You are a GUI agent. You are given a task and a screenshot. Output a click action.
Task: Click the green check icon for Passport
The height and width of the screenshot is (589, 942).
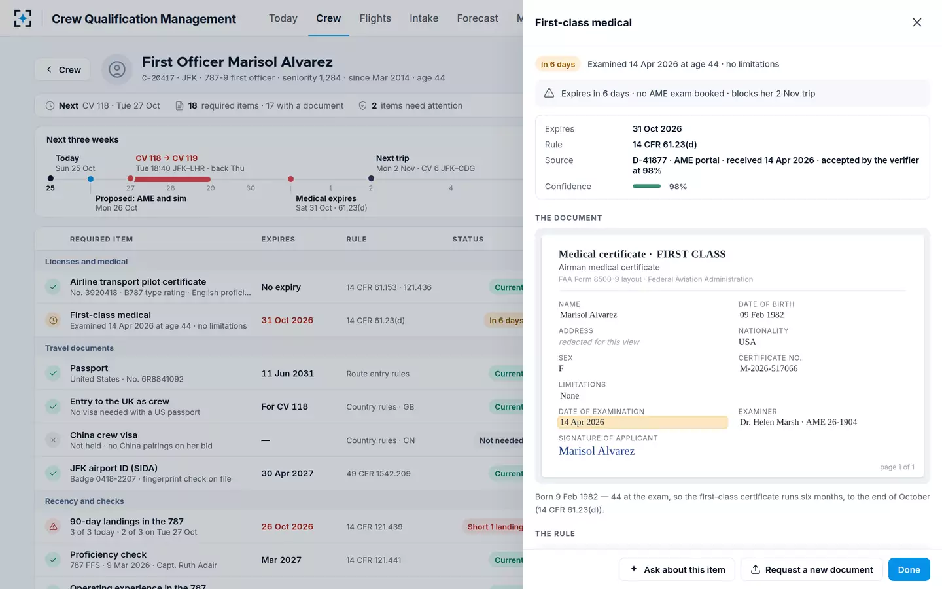click(53, 373)
